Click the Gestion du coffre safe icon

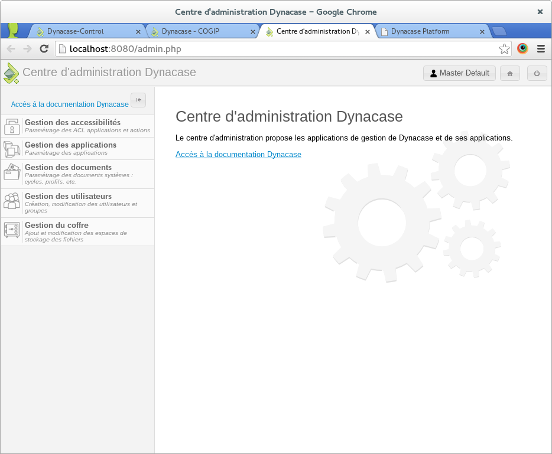click(12, 230)
